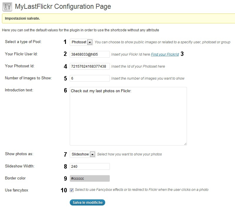This screenshot has width=235, height=214.
Task: Click the hint 'You can choose to show public images'
Action: 162,42
